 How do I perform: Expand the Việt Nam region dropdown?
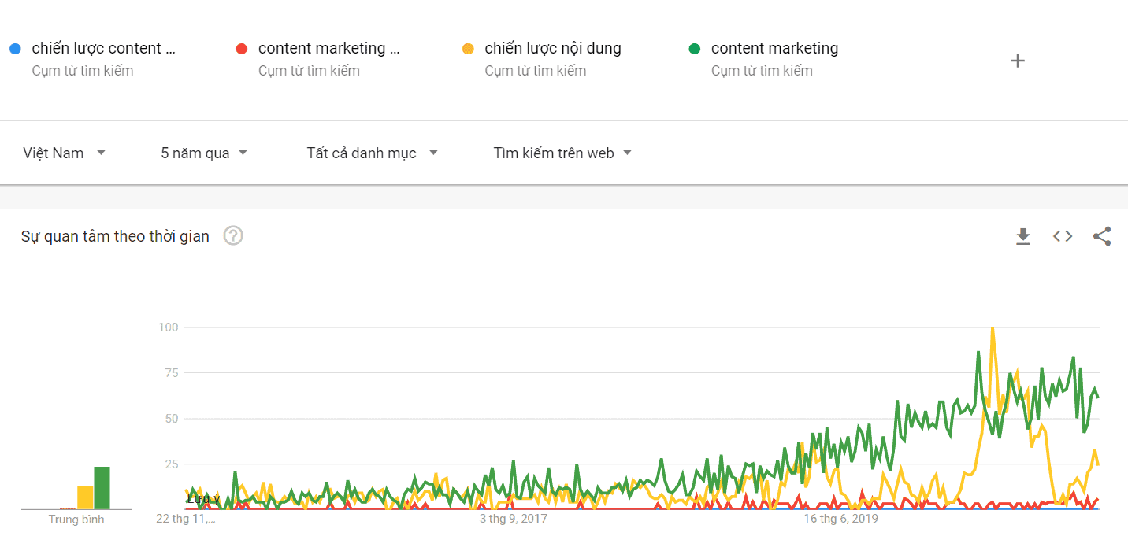click(x=65, y=153)
